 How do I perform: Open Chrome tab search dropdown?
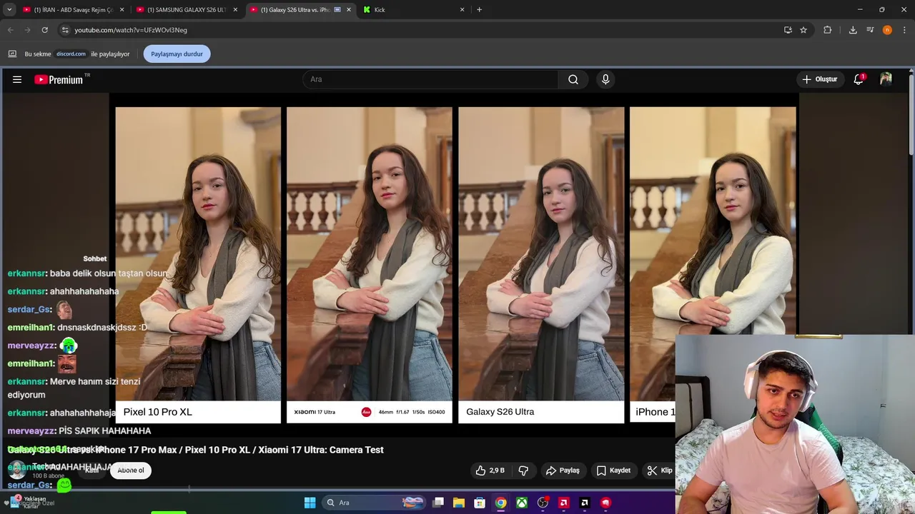click(x=9, y=9)
